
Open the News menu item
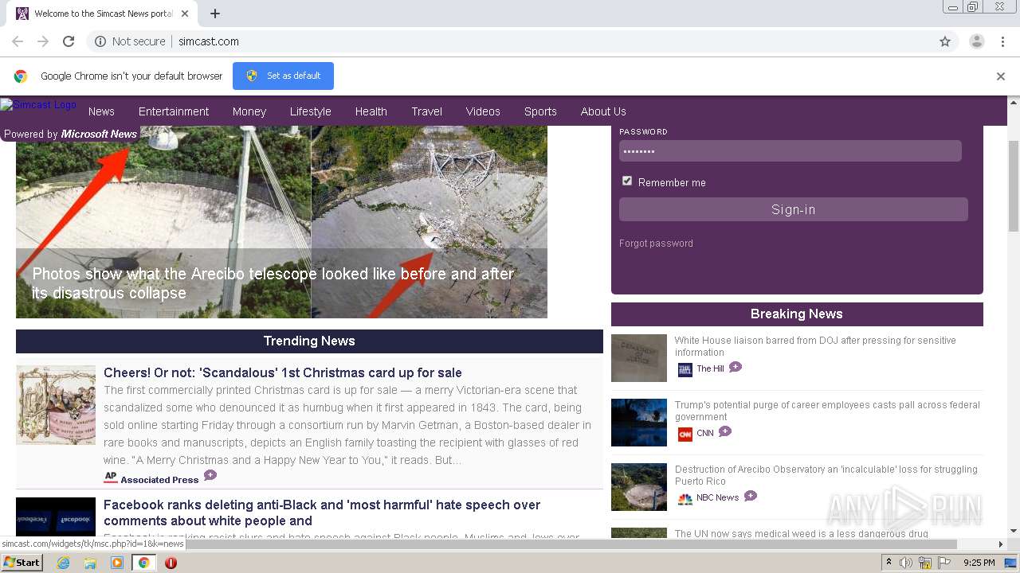point(101,111)
